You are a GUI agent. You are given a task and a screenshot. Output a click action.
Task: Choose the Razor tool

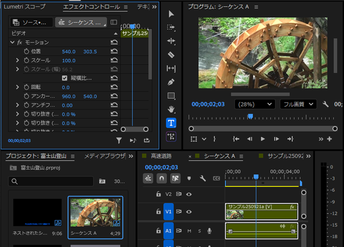pyautogui.click(x=171, y=54)
